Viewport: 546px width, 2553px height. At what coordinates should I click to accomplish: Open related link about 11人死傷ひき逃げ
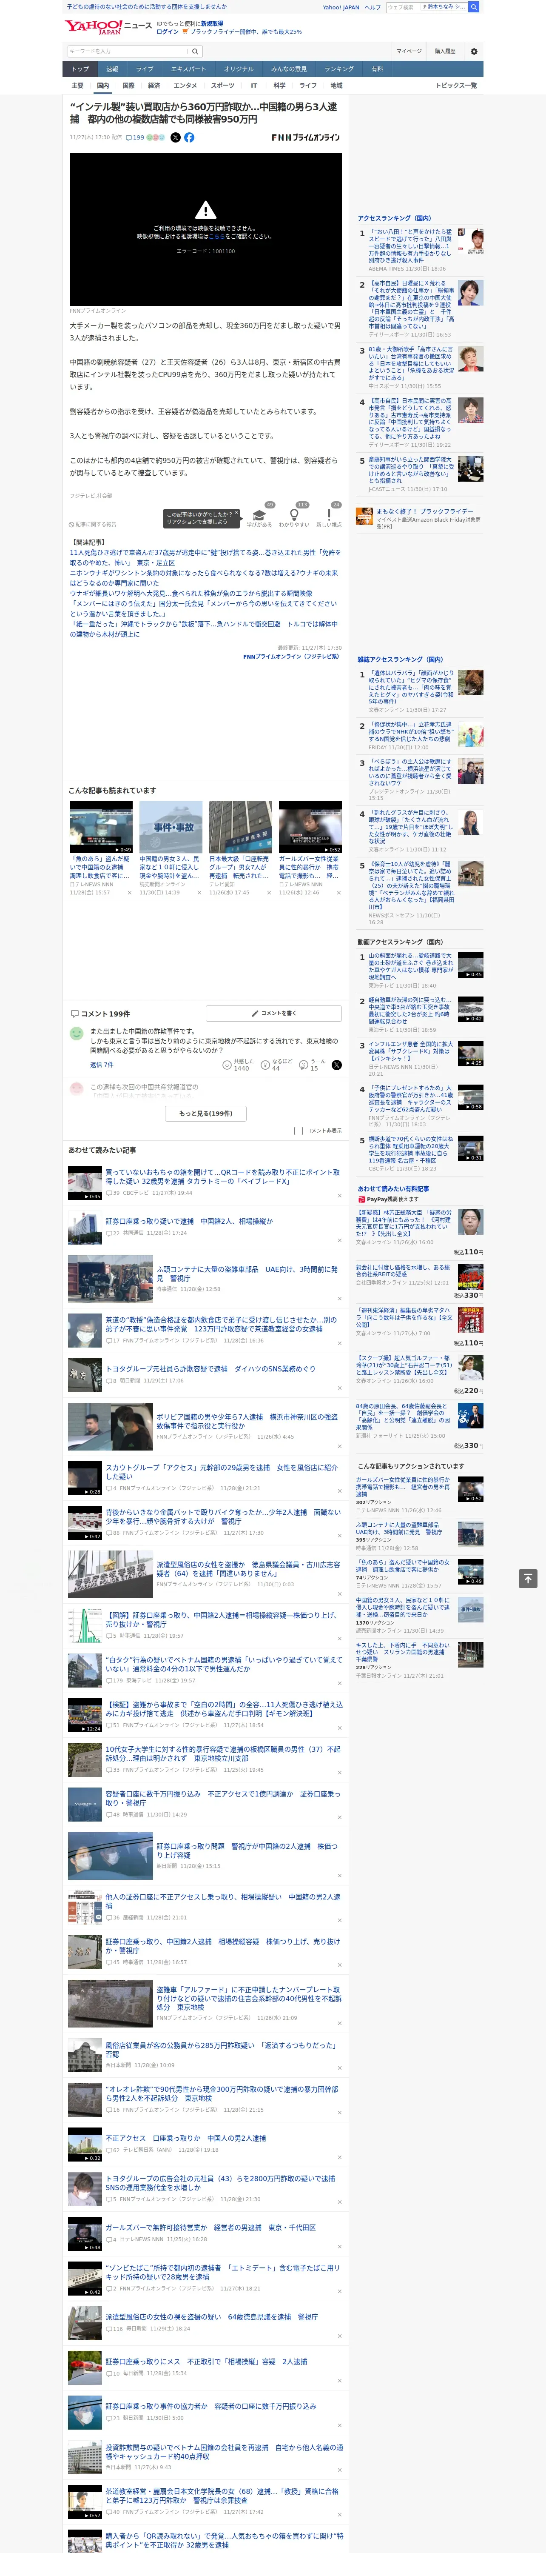point(205,558)
